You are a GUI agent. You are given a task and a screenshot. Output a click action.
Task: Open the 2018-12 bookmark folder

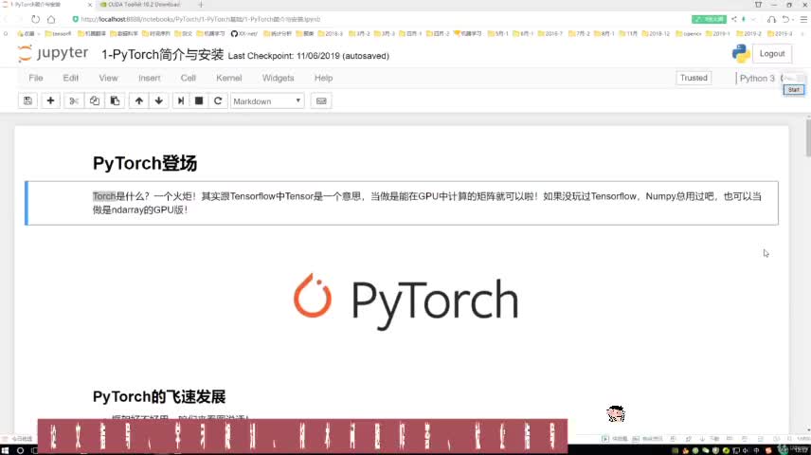click(x=656, y=33)
